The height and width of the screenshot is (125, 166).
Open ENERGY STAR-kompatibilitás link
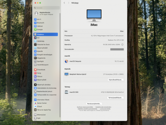[87, 109]
